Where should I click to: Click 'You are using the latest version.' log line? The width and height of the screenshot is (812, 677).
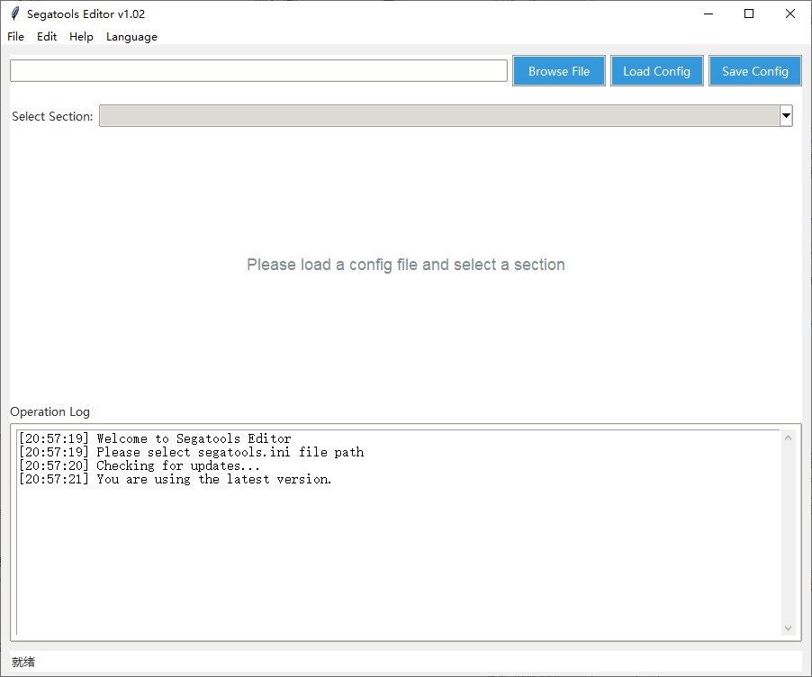point(175,479)
